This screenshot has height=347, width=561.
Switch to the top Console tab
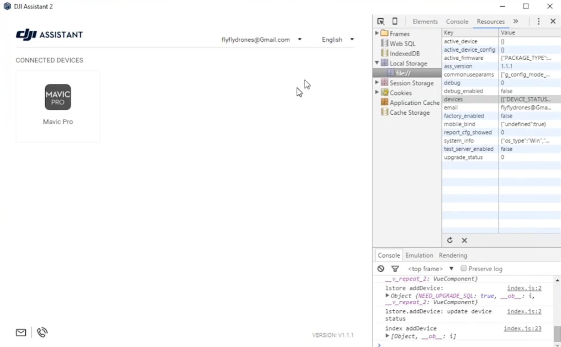[457, 22]
